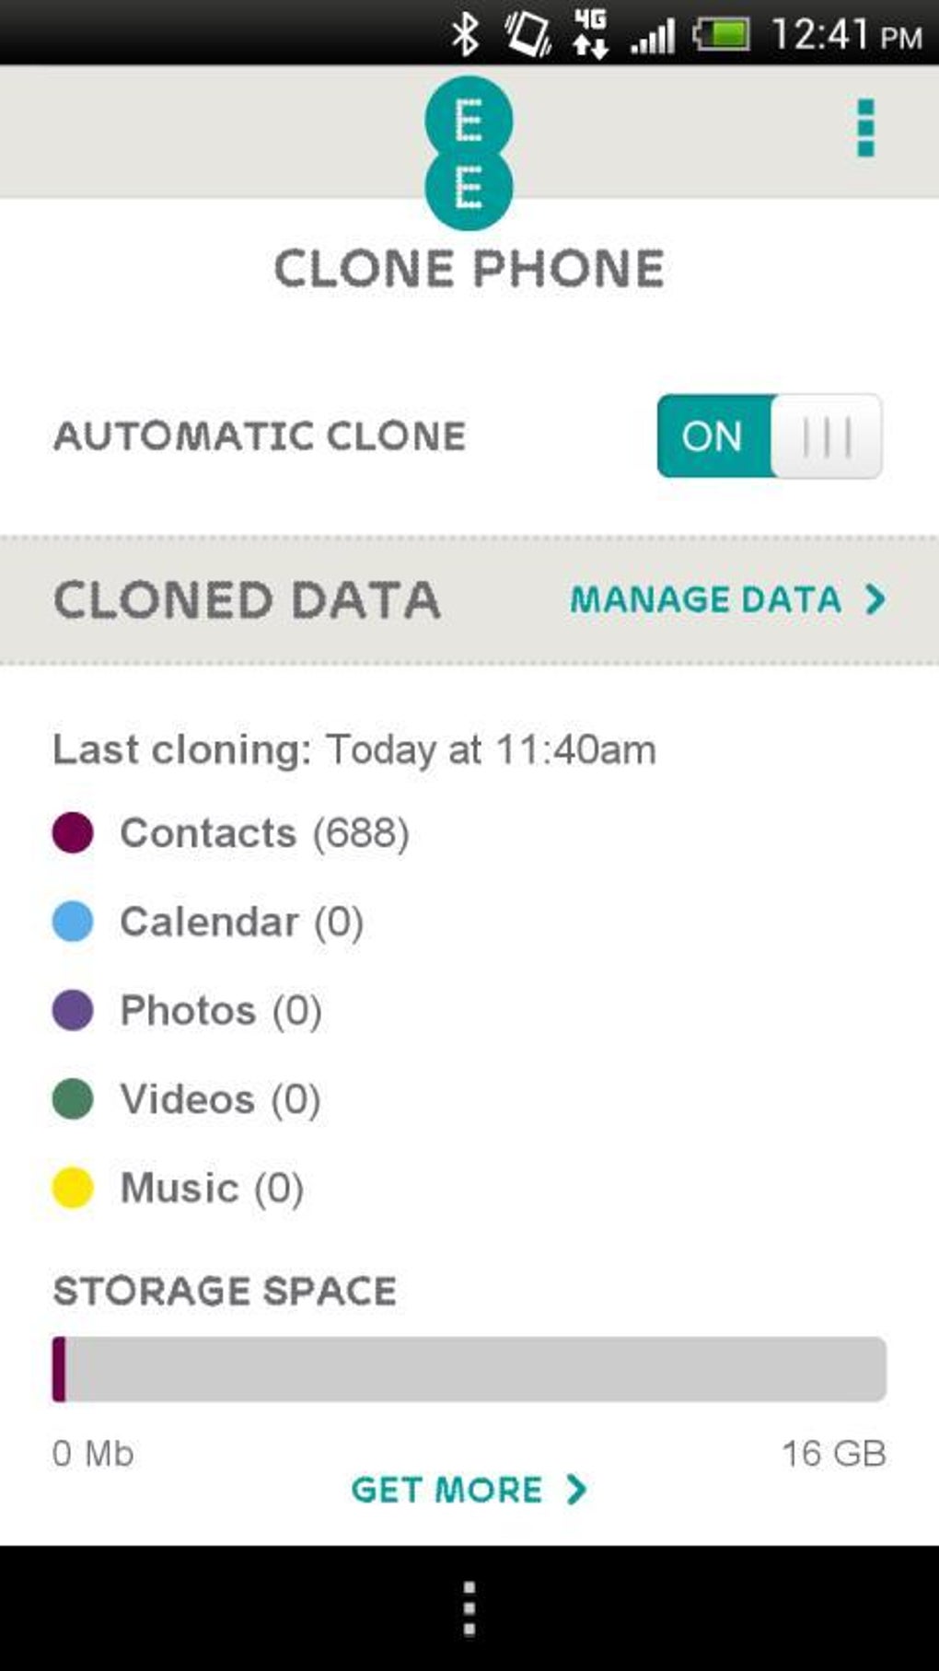939x1671 pixels.
Task: Tap the storage space usage bar
Action: [469, 1369]
